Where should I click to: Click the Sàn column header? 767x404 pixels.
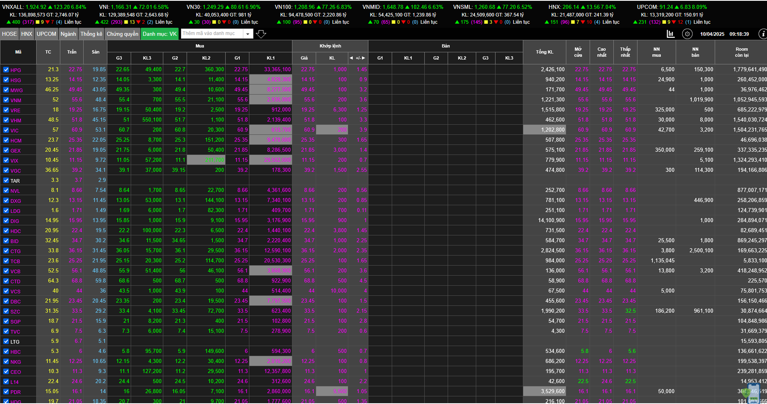(x=95, y=52)
